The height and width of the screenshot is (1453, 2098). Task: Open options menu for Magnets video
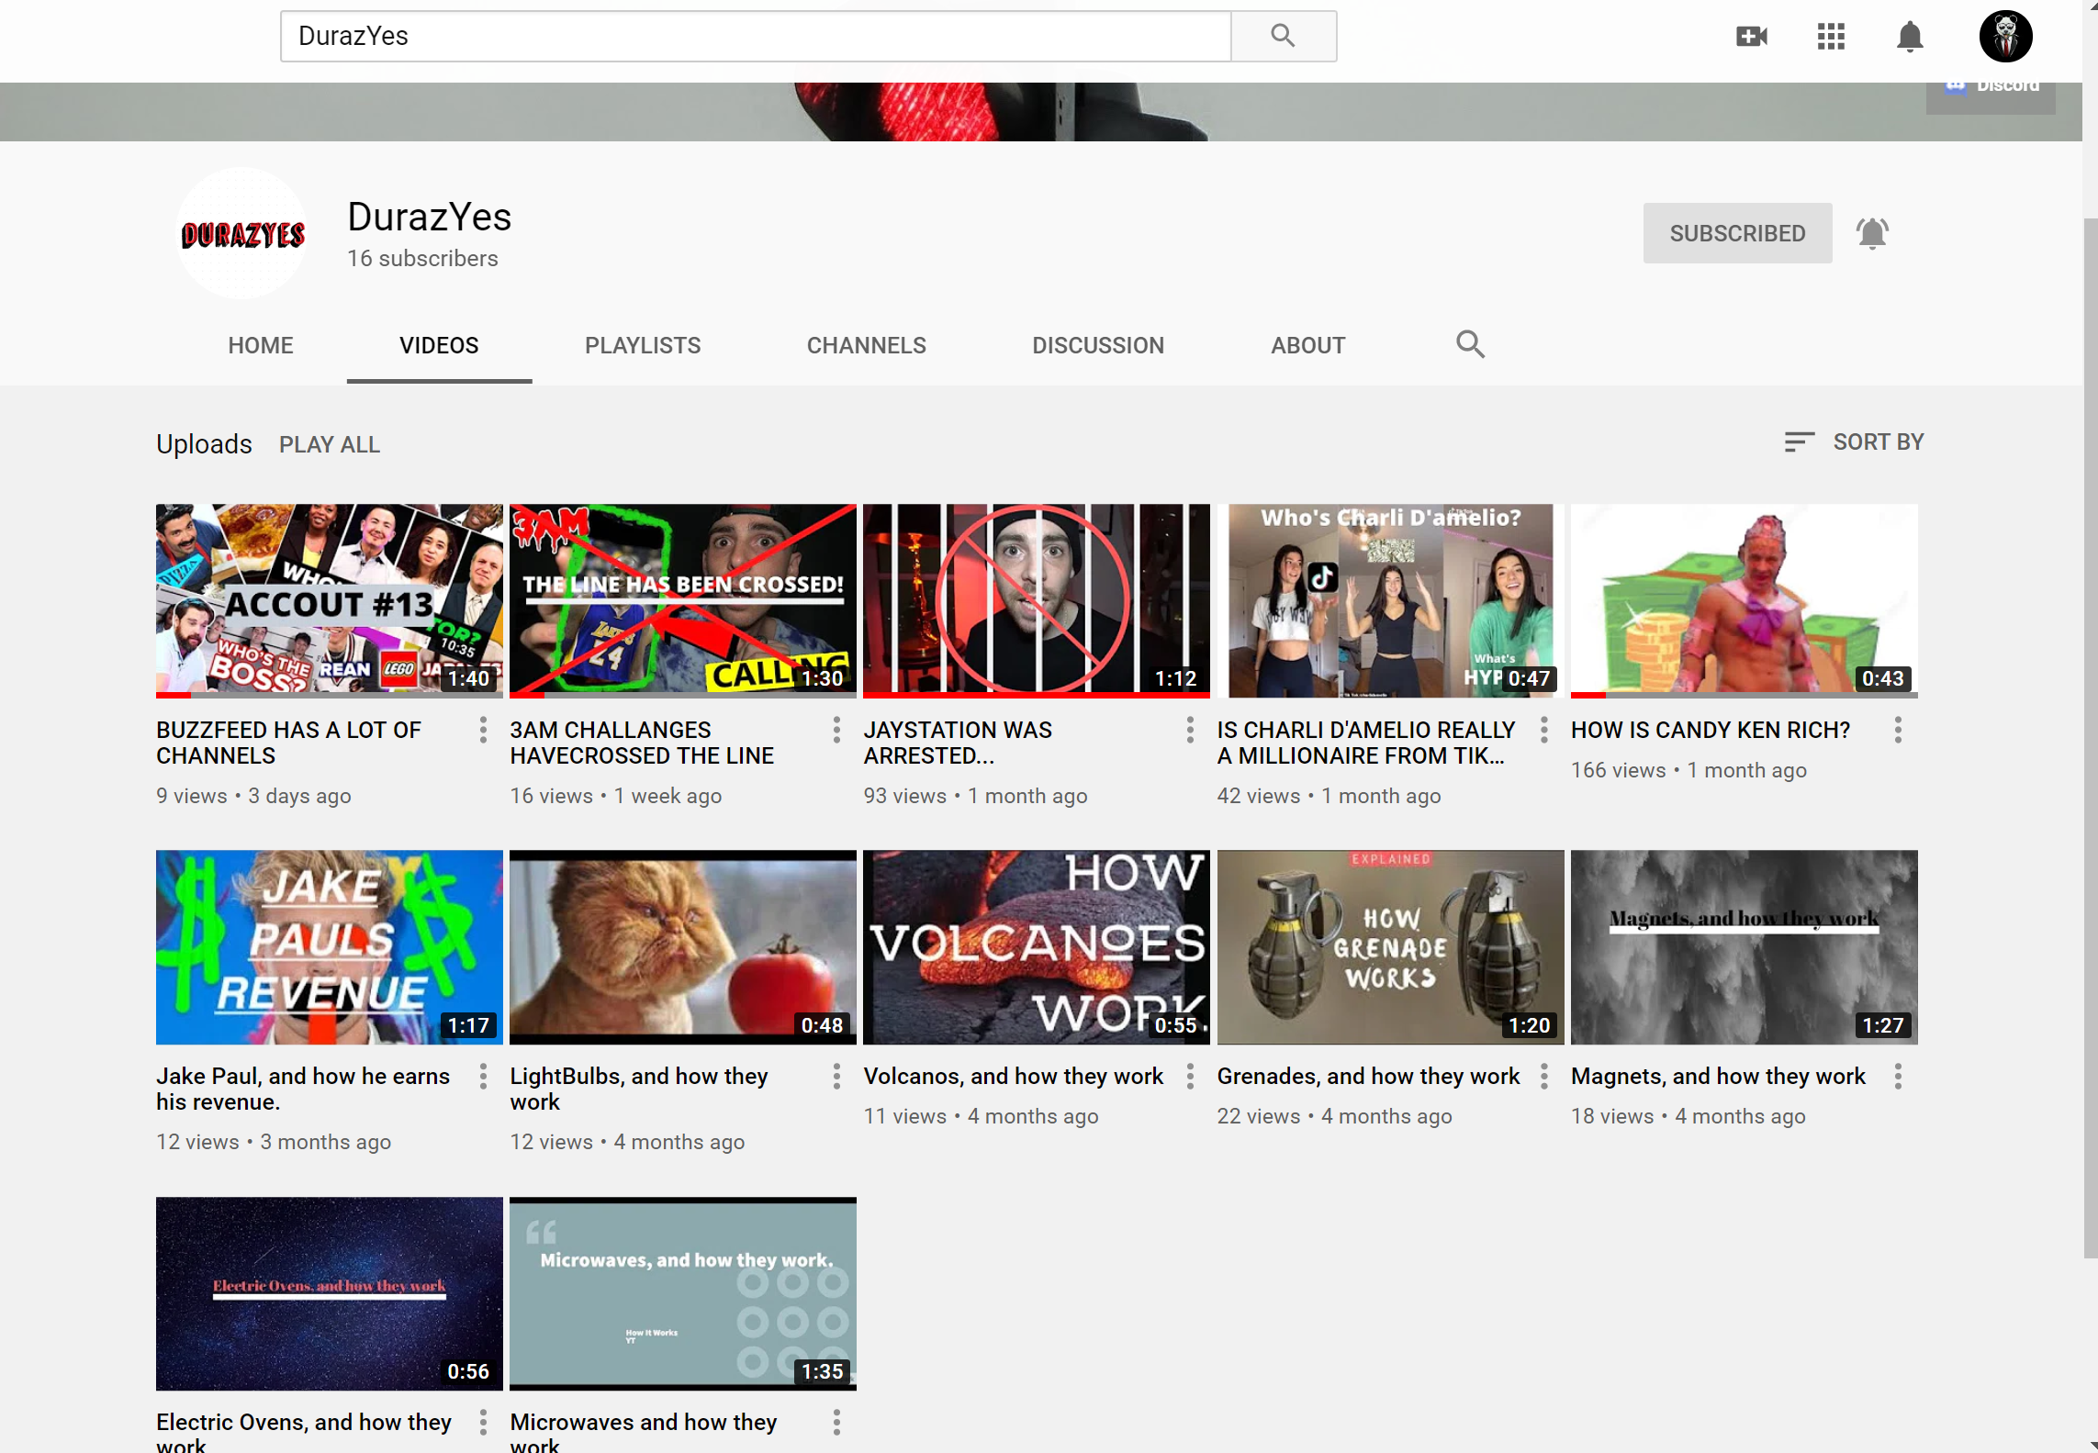[x=1898, y=1076]
